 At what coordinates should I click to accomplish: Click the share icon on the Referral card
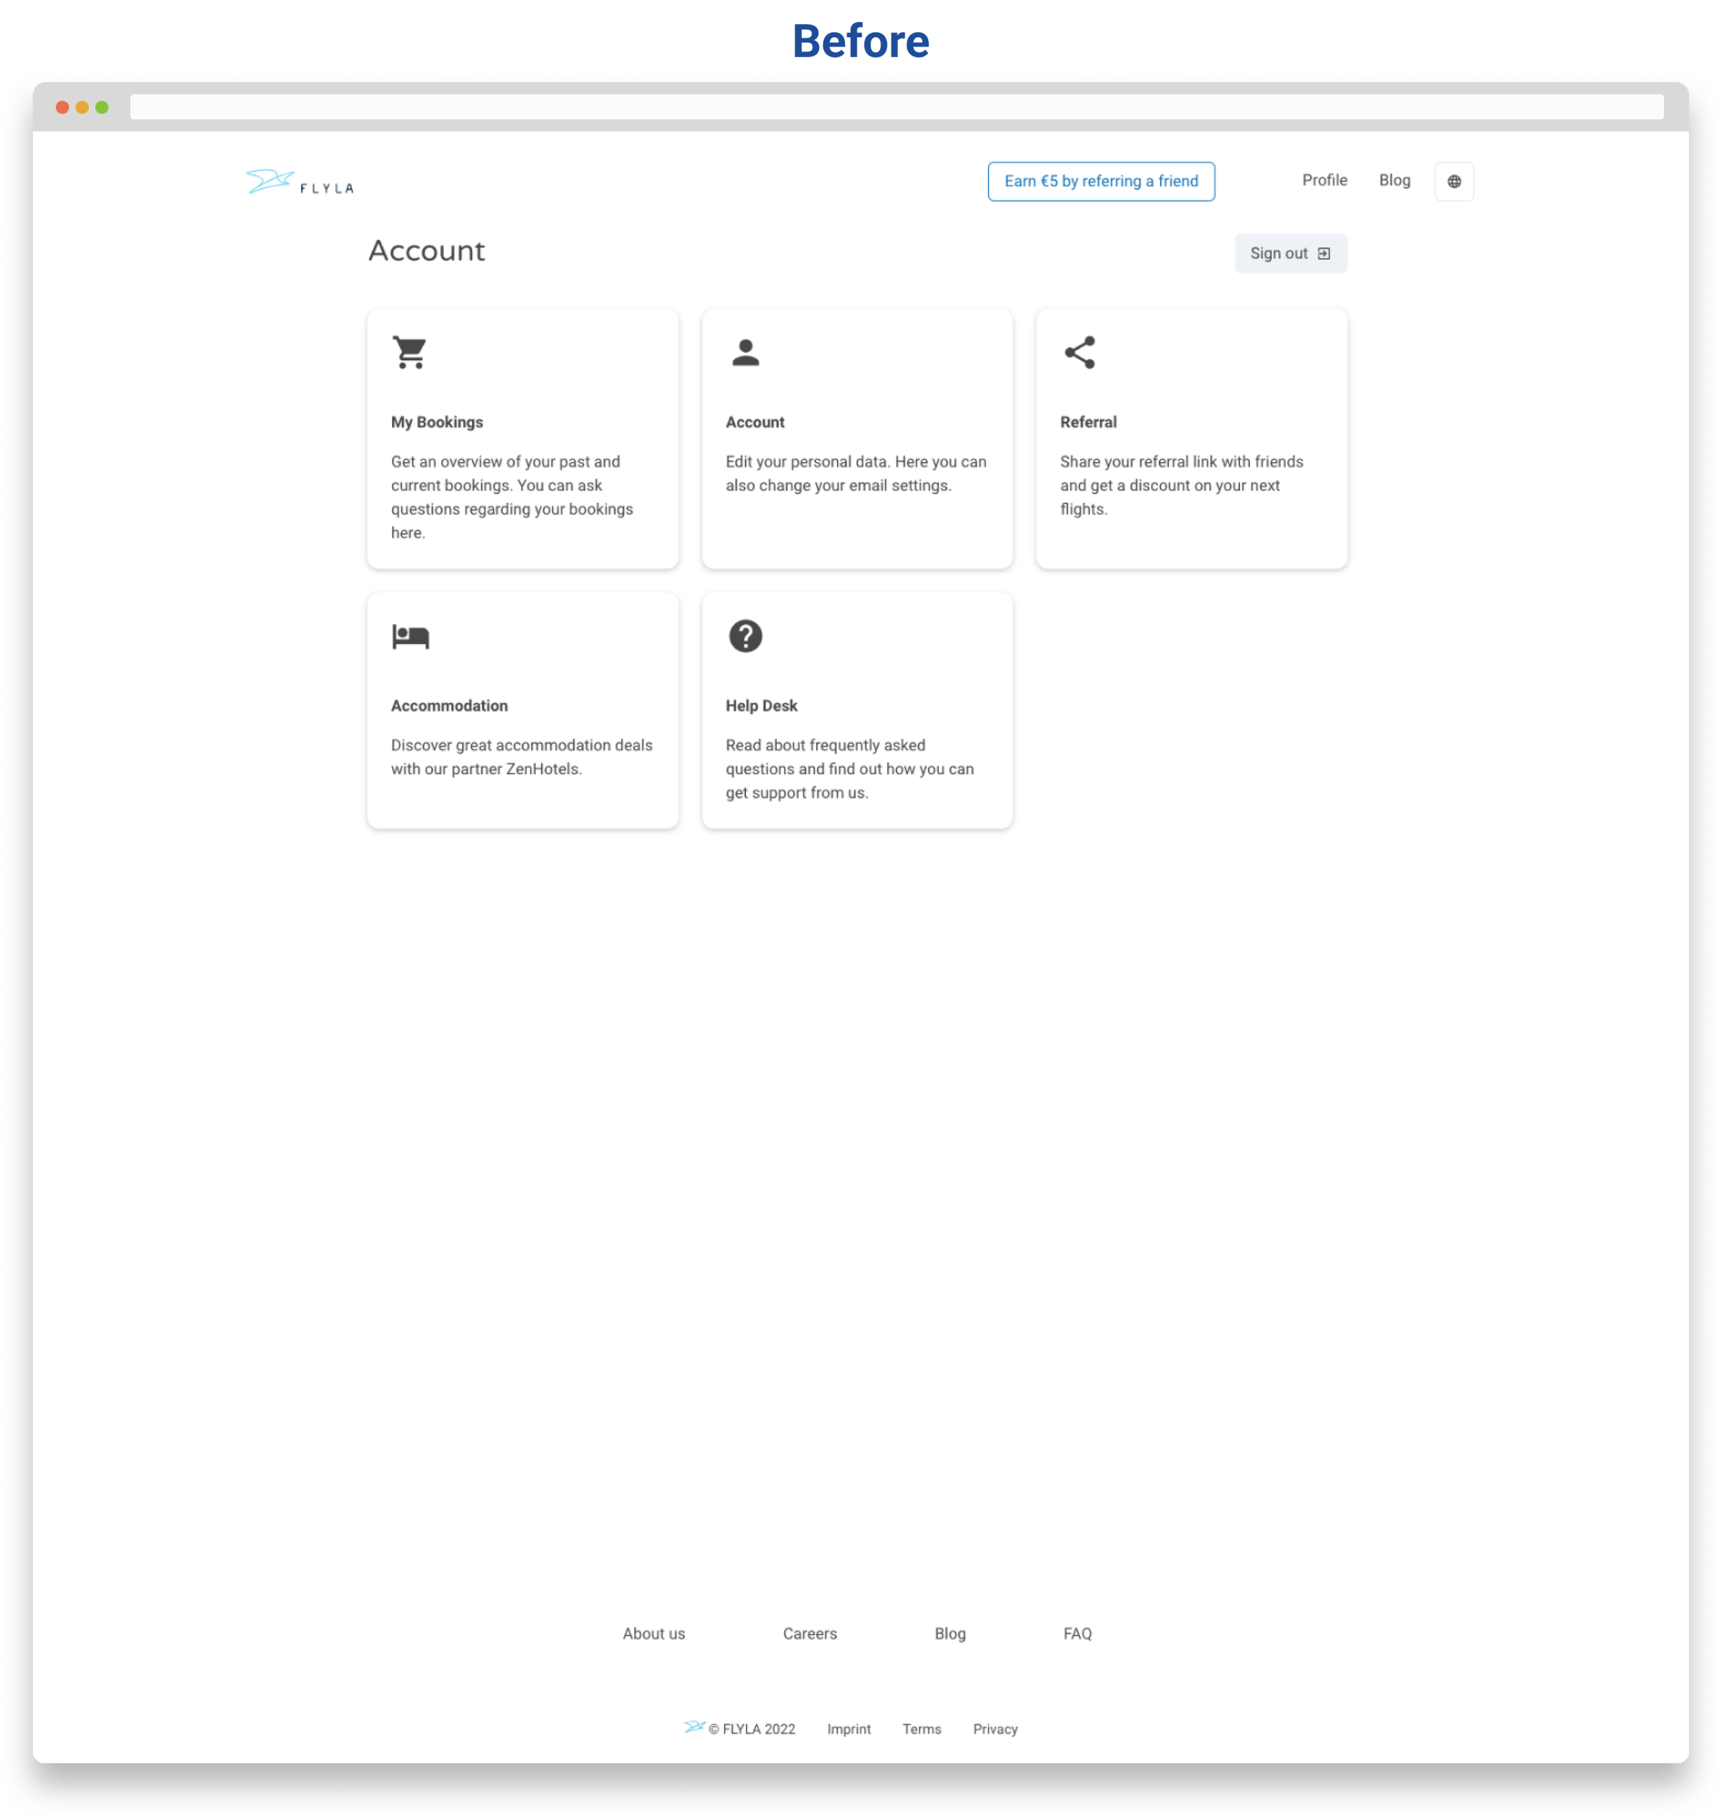coord(1079,353)
